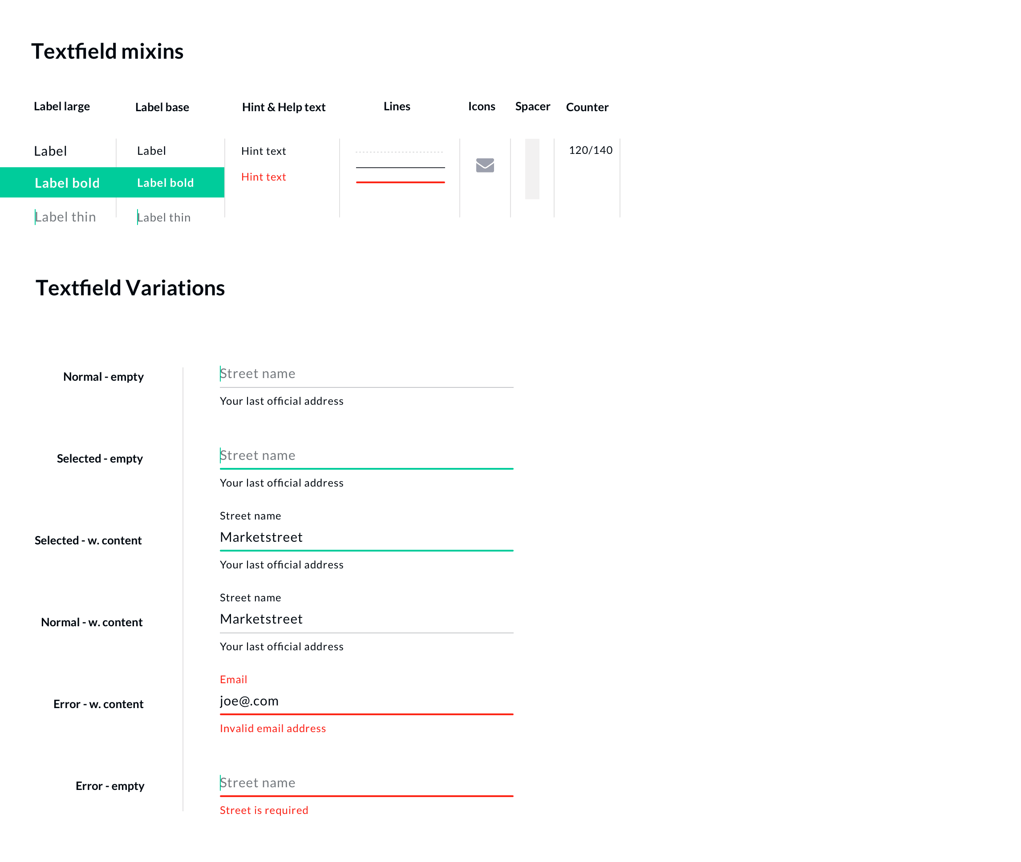Click the 'Label thin' text in Label large column
The height and width of the screenshot is (862, 1021).
click(x=66, y=217)
